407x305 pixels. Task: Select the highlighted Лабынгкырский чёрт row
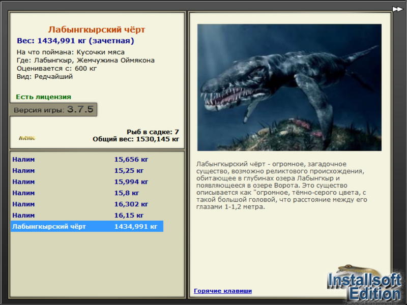pos(87,226)
